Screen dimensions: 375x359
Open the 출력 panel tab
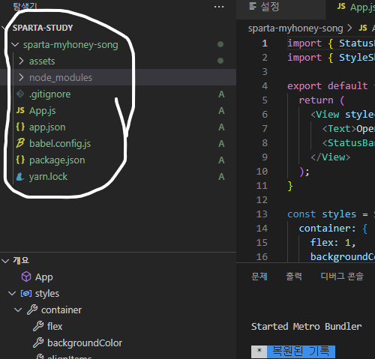pyautogui.click(x=294, y=277)
